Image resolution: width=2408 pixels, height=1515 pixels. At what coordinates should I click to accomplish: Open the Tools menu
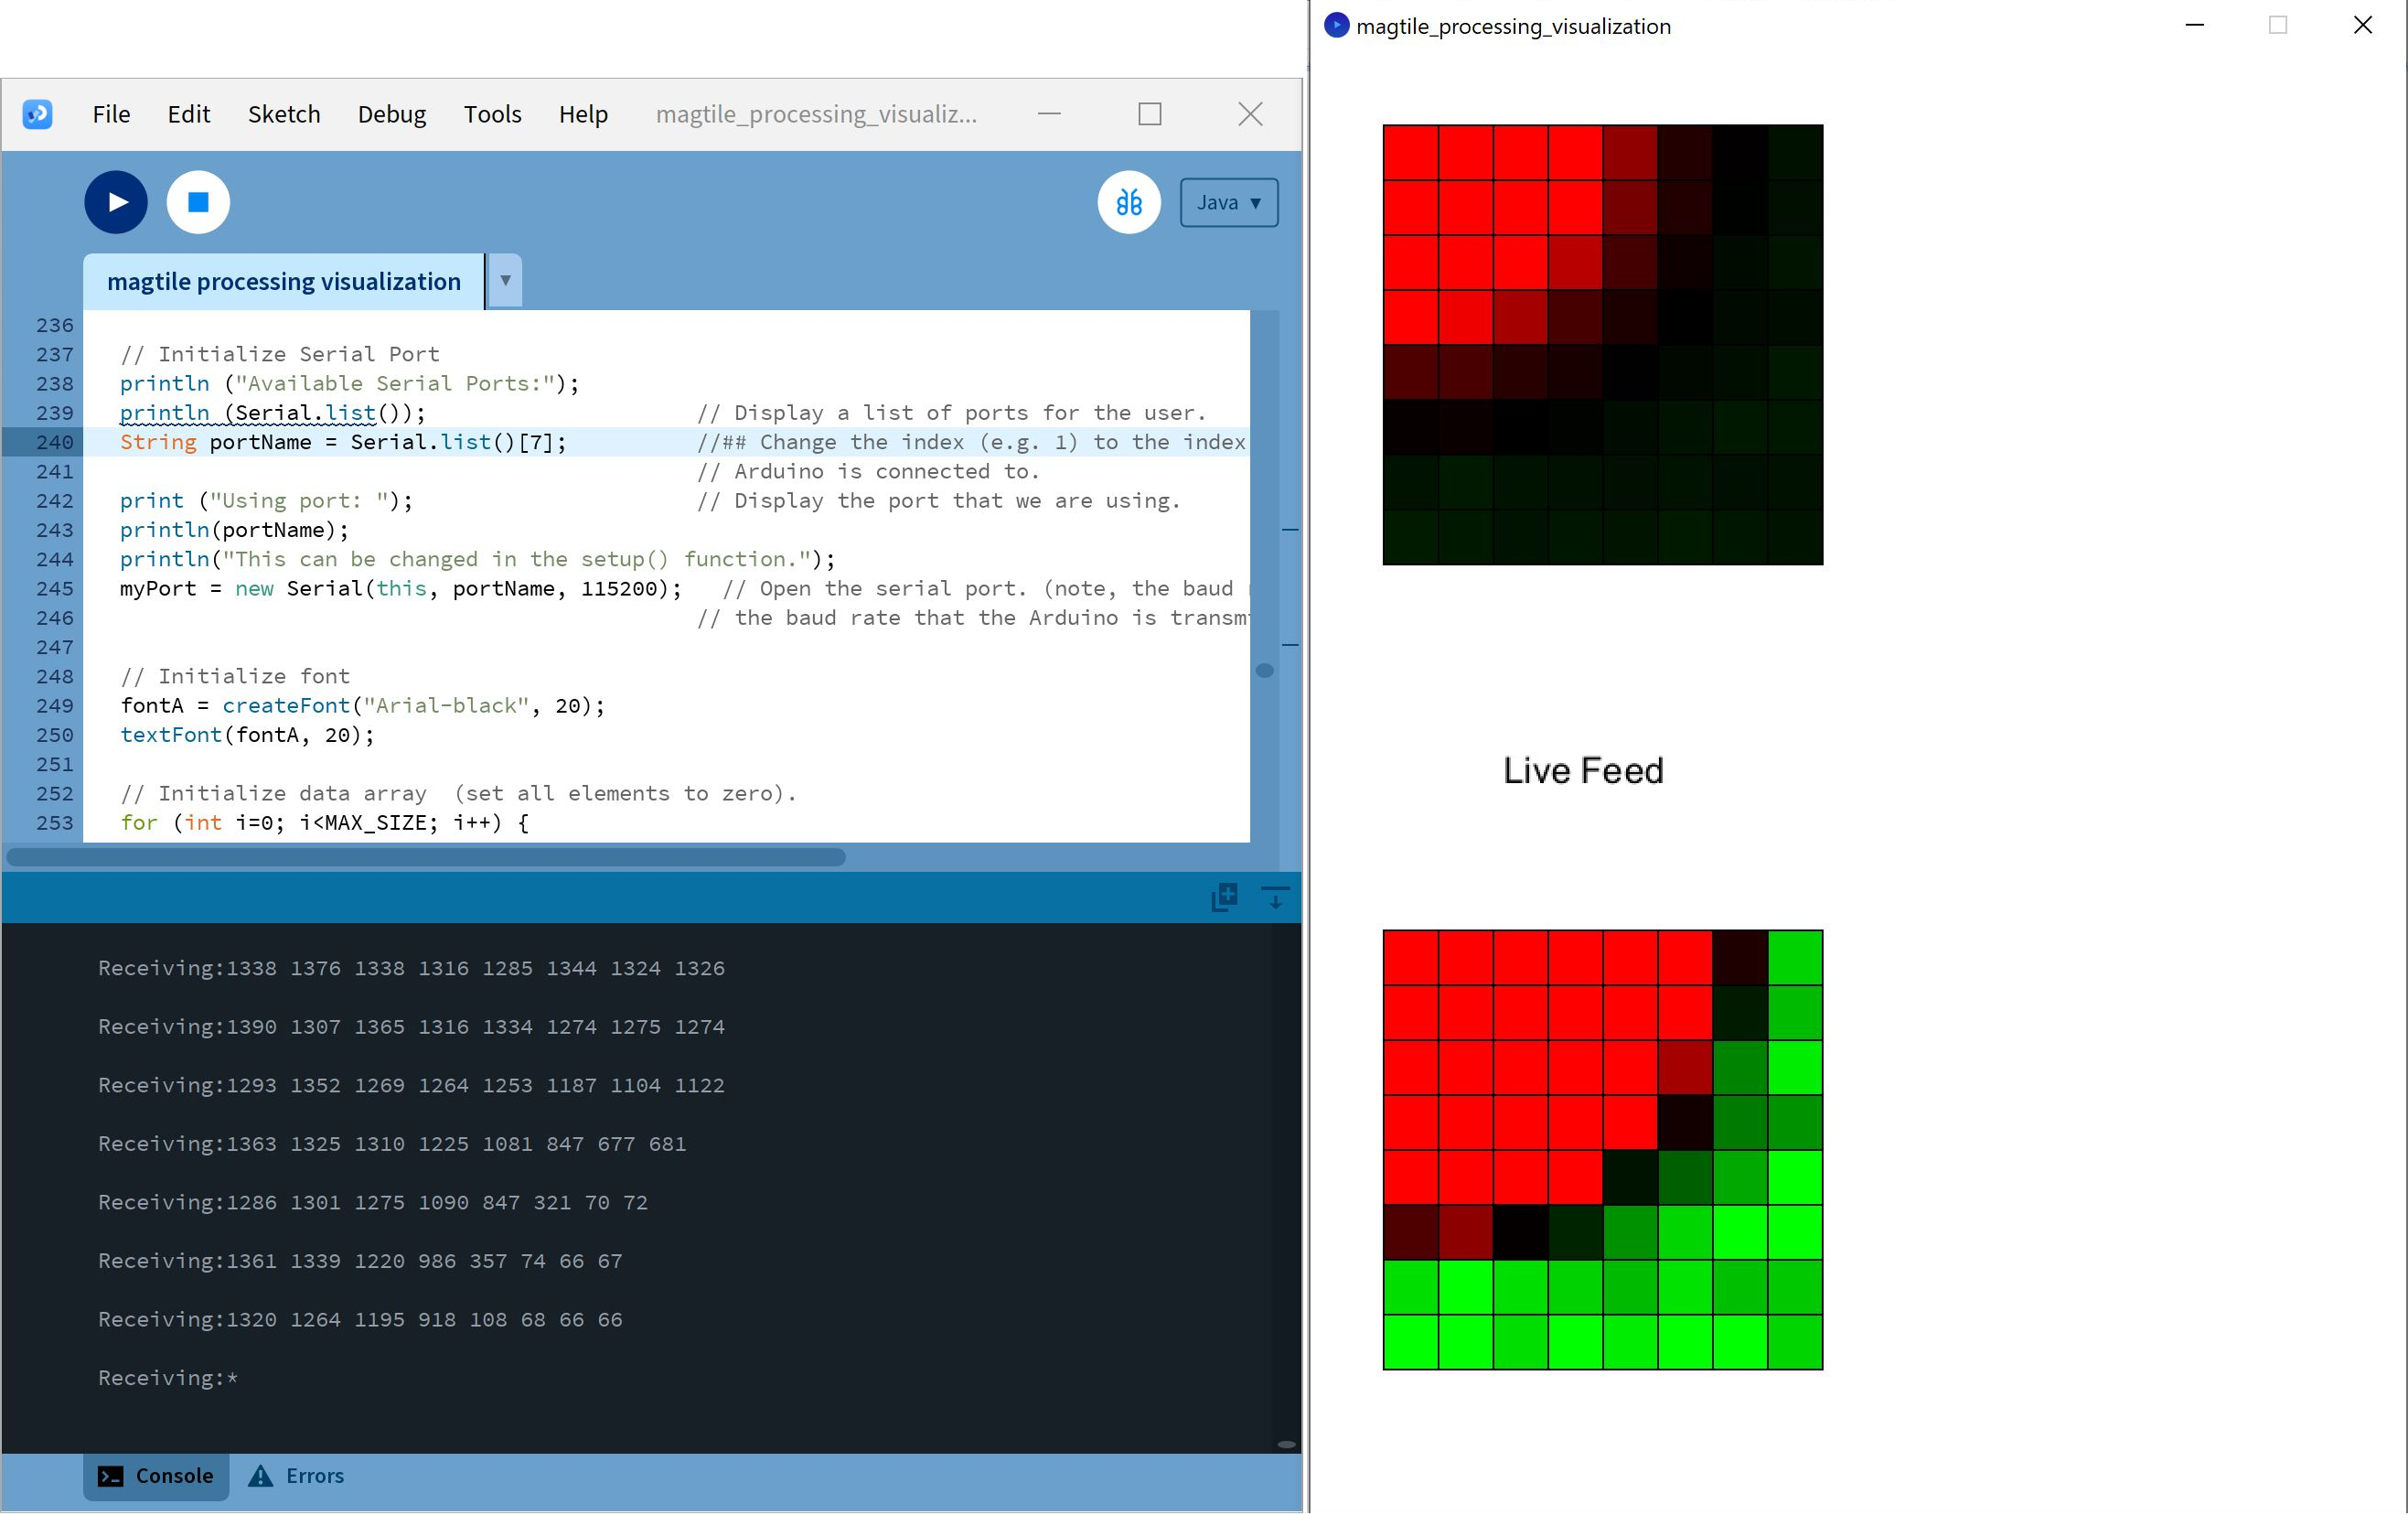[x=492, y=114]
